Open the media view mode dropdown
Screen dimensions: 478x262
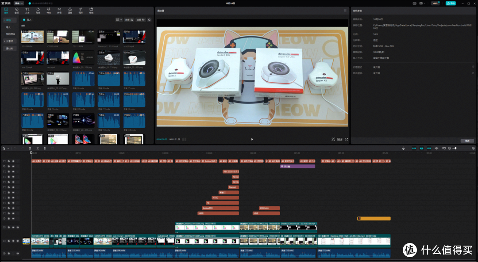pyautogui.click(x=119, y=20)
